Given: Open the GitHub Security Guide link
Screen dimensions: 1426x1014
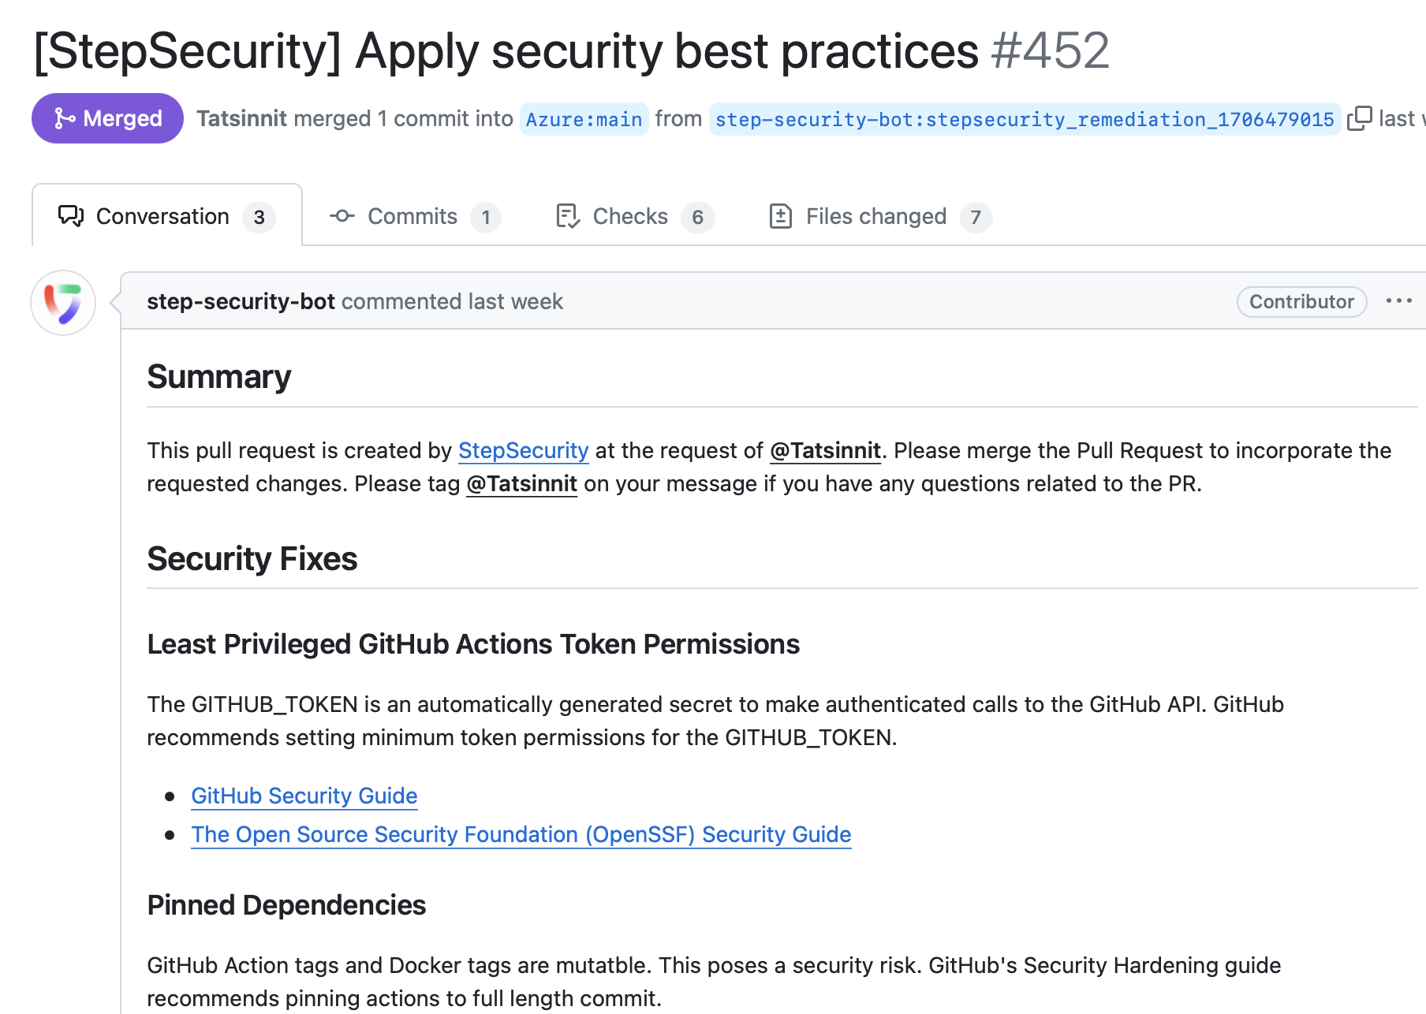Looking at the screenshot, I should click(304, 796).
